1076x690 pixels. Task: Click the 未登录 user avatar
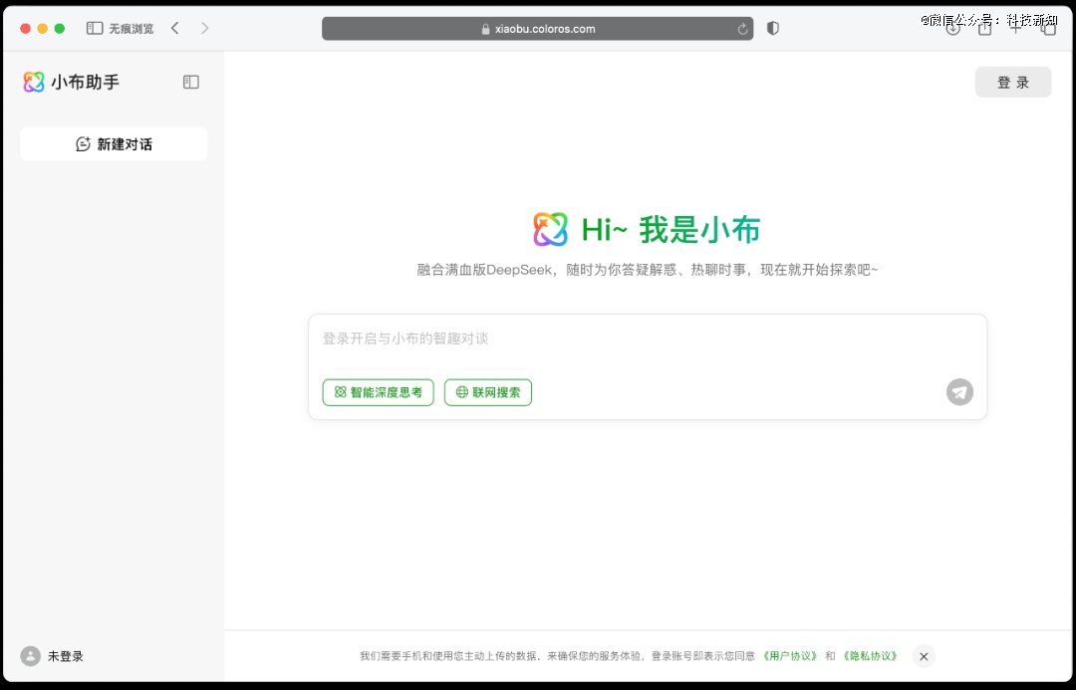point(30,656)
